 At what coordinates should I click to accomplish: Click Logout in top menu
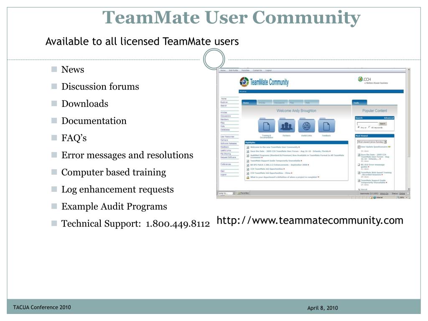point(269,70)
